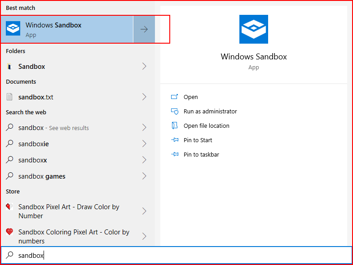The height and width of the screenshot is (265, 353).
Task: Click the Sandbox Pixel Art store app icon
Action: [9, 207]
